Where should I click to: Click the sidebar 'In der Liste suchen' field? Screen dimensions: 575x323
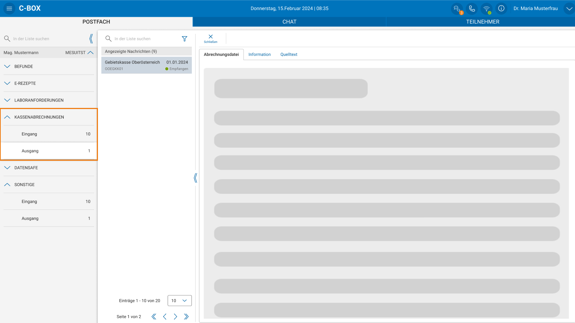point(49,39)
